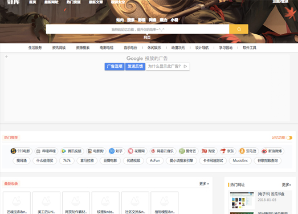The image size is (298, 214).
Task: Click the AdChoices triangle icon
Action: [186, 66]
